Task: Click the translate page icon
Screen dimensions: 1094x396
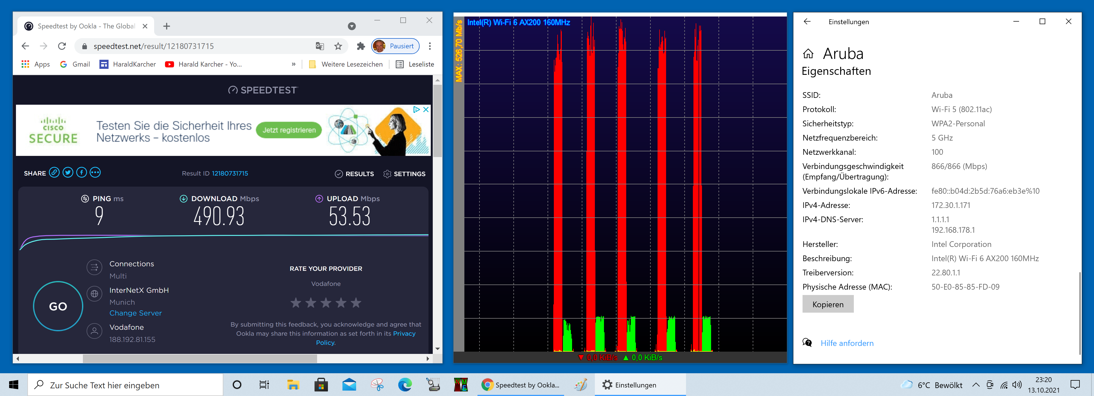Action: [320, 46]
